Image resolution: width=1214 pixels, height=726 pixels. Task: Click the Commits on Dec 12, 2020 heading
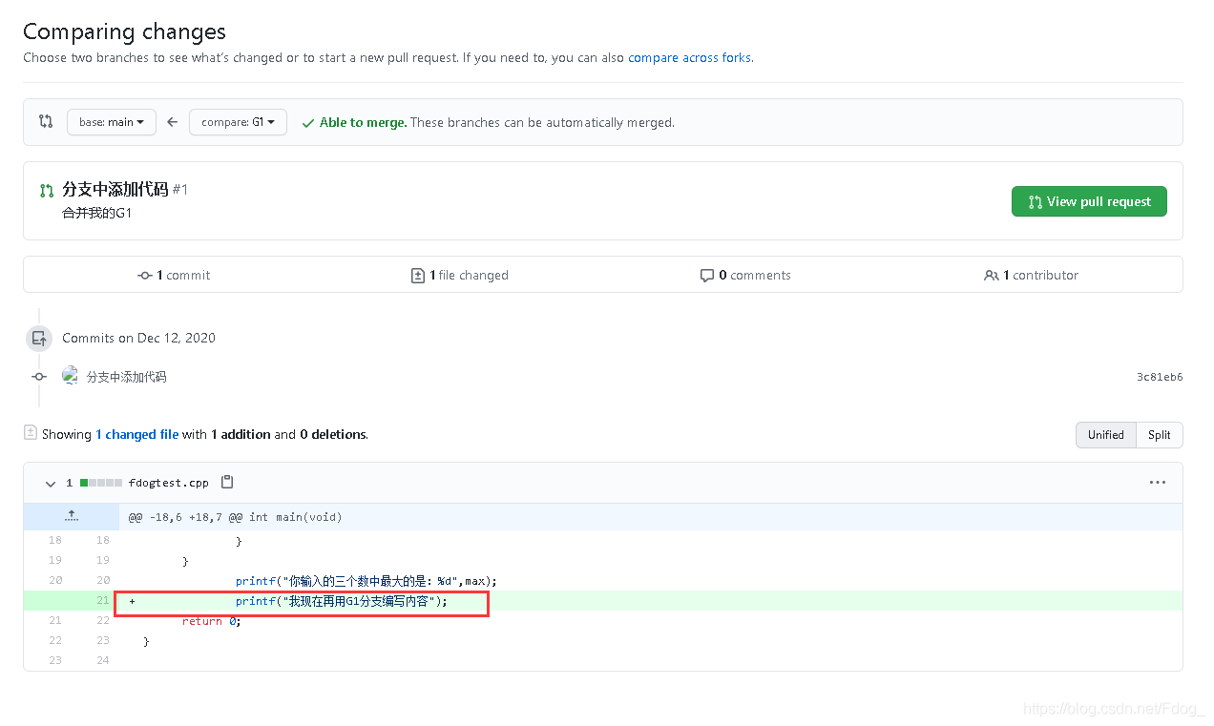click(138, 338)
